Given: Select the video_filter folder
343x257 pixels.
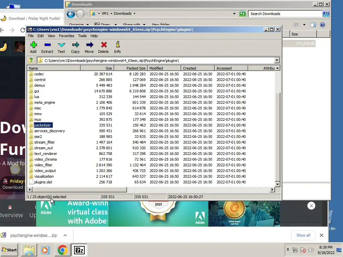Looking at the screenshot, I should pyautogui.click(x=43, y=165).
